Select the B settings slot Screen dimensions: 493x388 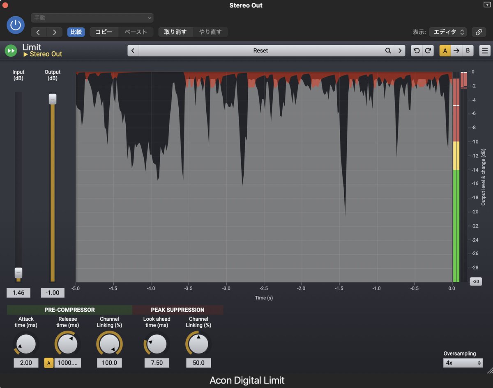(x=468, y=50)
